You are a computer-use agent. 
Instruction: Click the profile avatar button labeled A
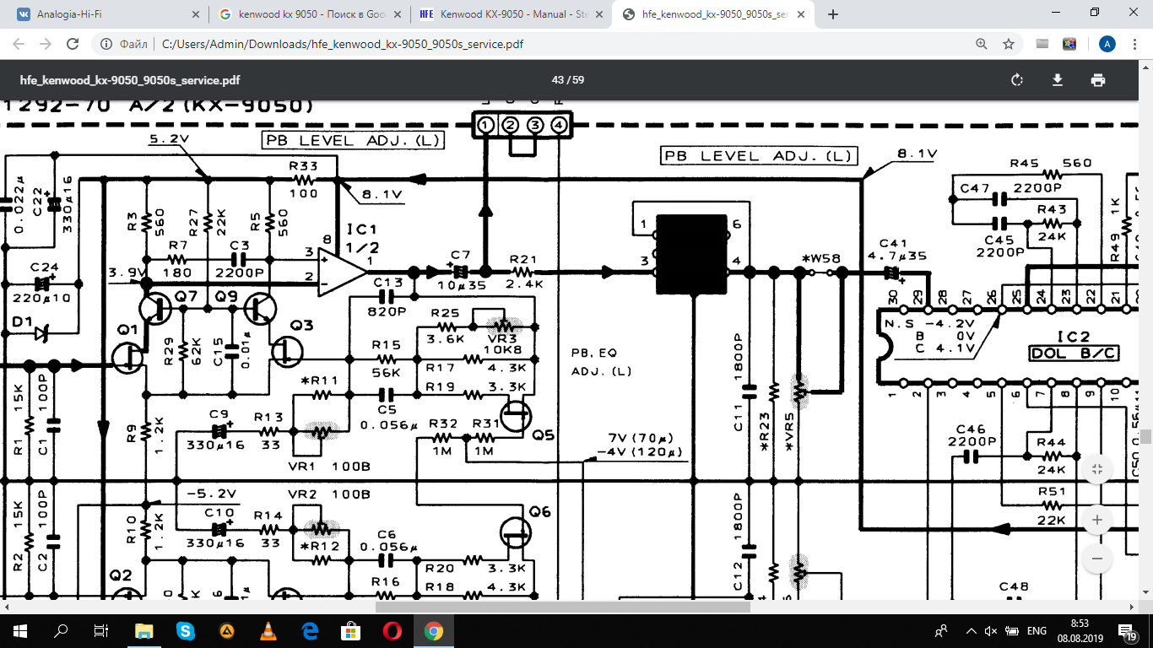(1107, 44)
